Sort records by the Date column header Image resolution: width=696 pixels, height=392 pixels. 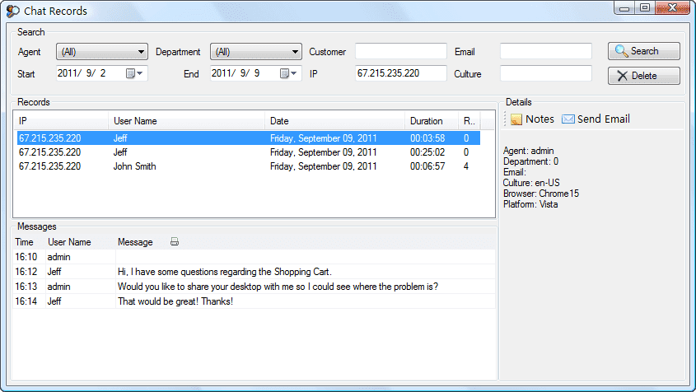point(334,121)
